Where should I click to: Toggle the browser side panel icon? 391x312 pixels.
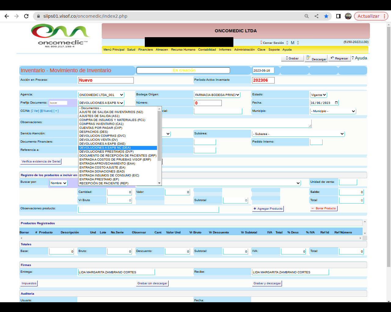338,16
